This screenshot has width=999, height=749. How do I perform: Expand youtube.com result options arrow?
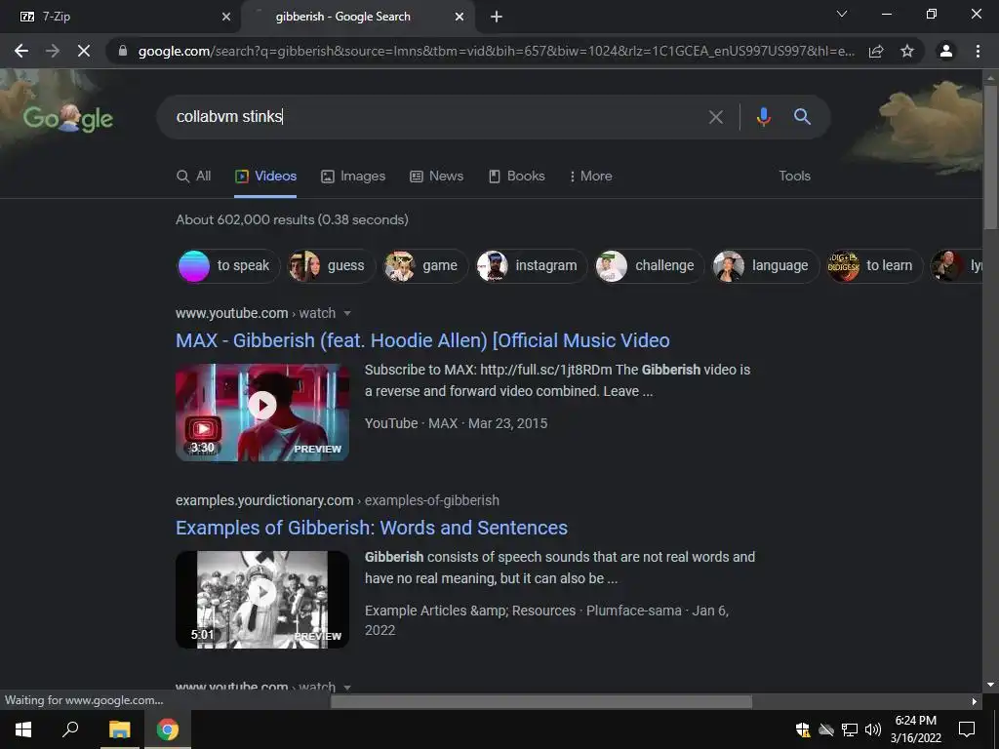347,313
